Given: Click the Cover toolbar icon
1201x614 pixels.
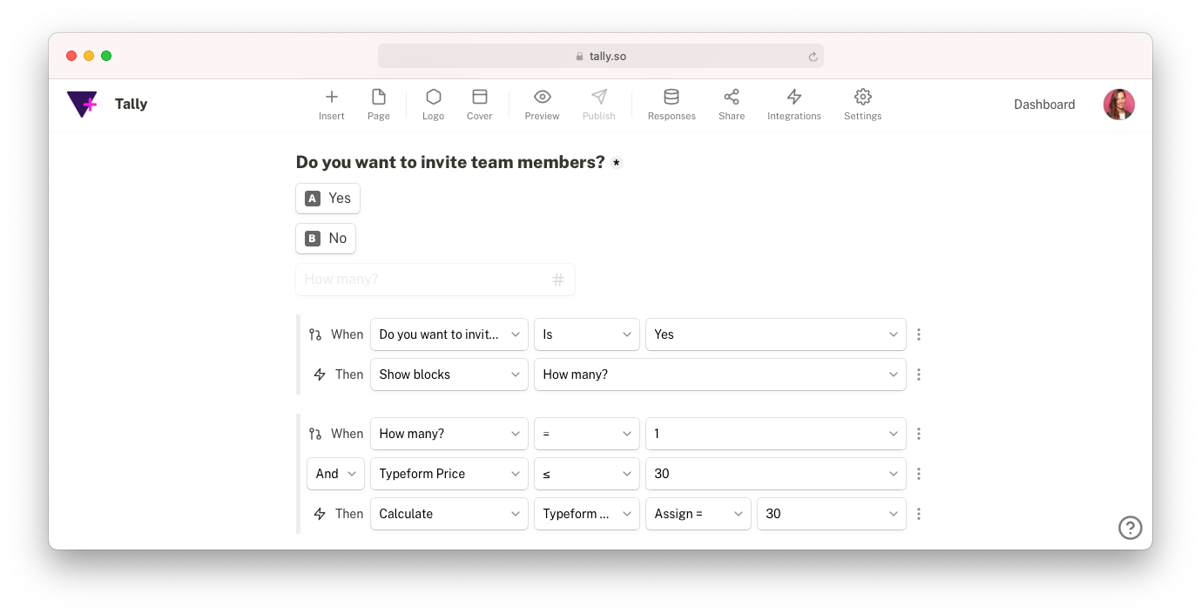Looking at the screenshot, I should coord(479,105).
